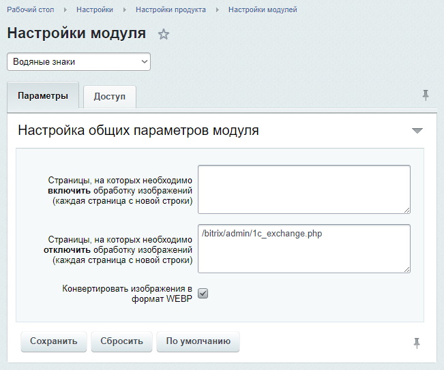Open the Настройки breadcrumb link
444x370 pixels.
click(x=95, y=10)
